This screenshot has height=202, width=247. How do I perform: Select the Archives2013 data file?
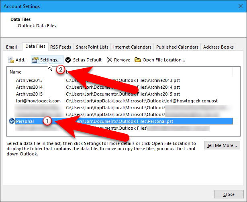coord(29,80)
